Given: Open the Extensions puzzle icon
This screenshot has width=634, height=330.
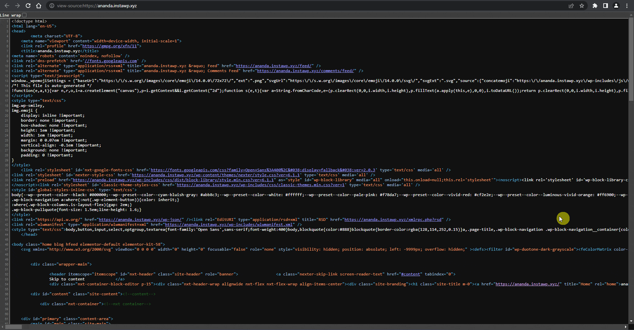Looking at the screenshot, I should click(x=595, y=6).
